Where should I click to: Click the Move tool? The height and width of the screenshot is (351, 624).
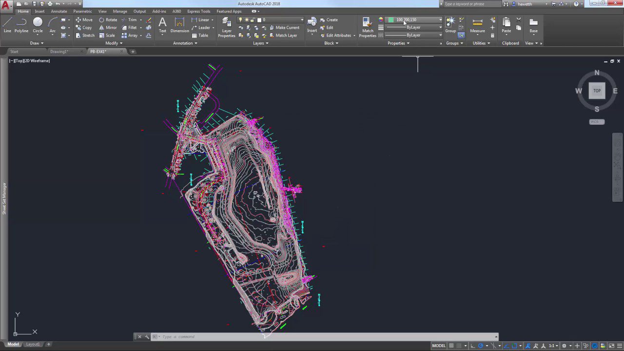click(x=84, y=20)
